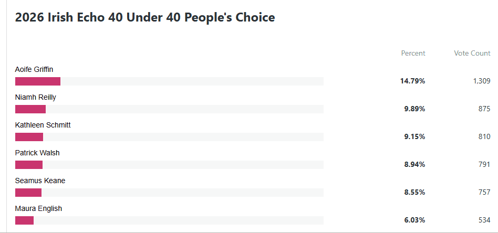Click the Vote Count column header
Screen dimensions: 498x233
tap(472, 53)
